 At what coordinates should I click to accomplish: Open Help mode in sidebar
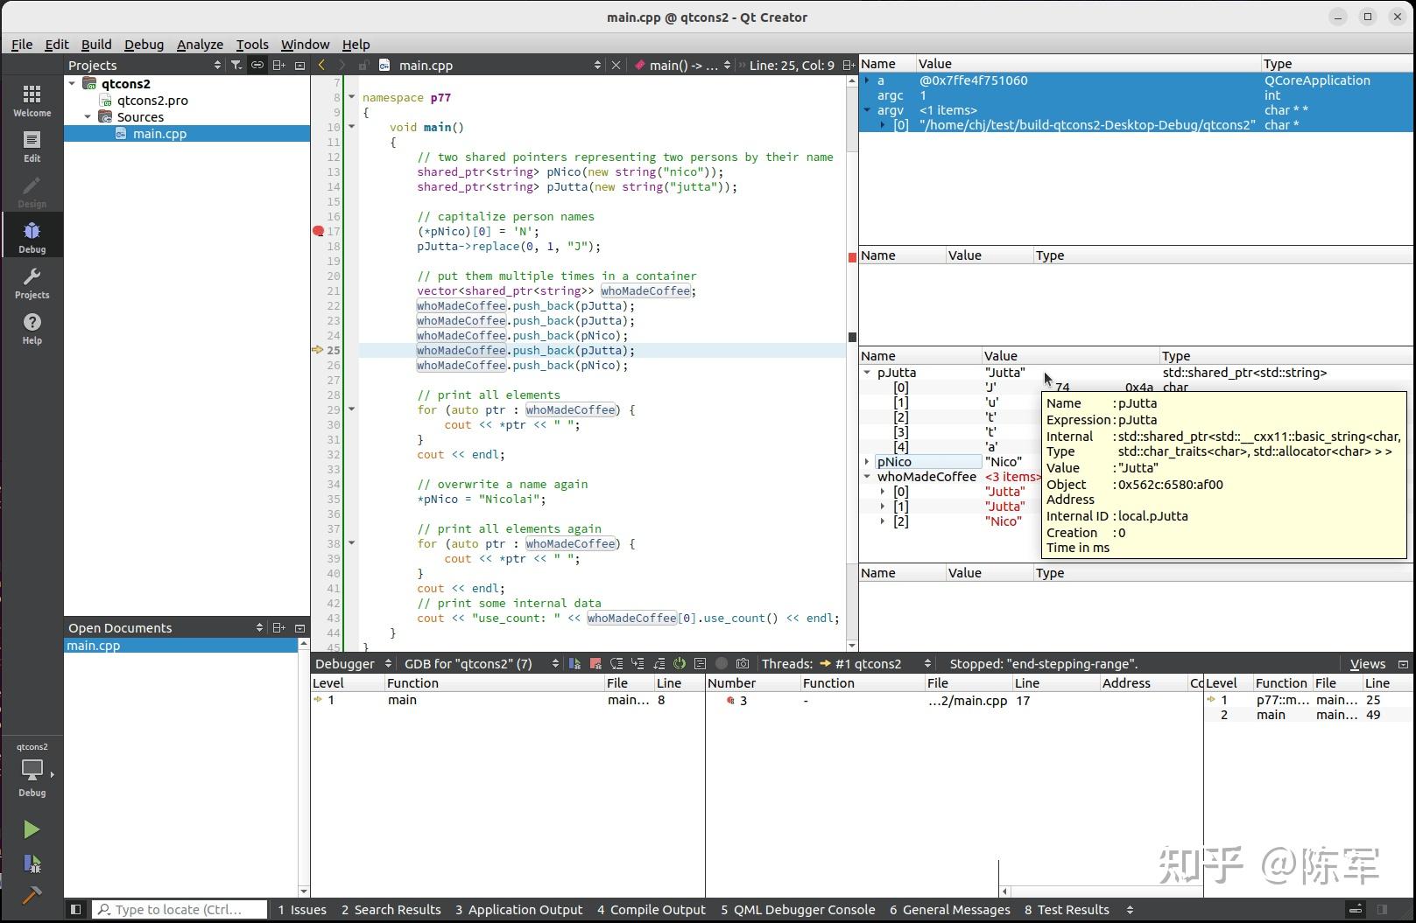point(32,328)
